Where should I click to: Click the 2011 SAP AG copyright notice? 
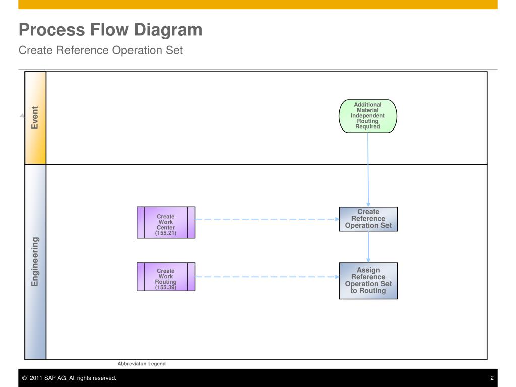69,378
